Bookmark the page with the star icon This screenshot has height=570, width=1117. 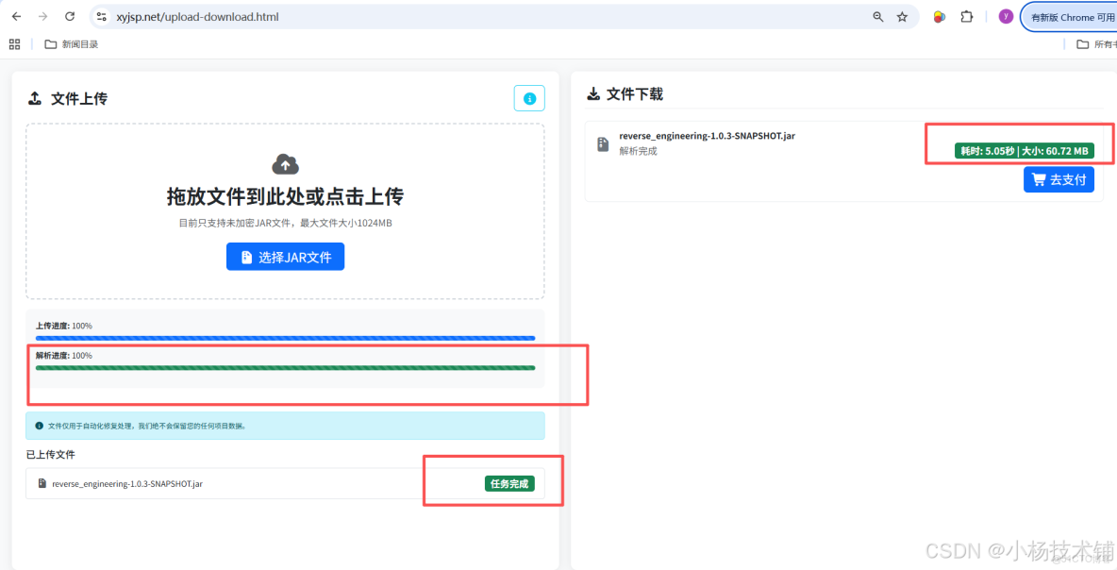click(x=901, y=16)
